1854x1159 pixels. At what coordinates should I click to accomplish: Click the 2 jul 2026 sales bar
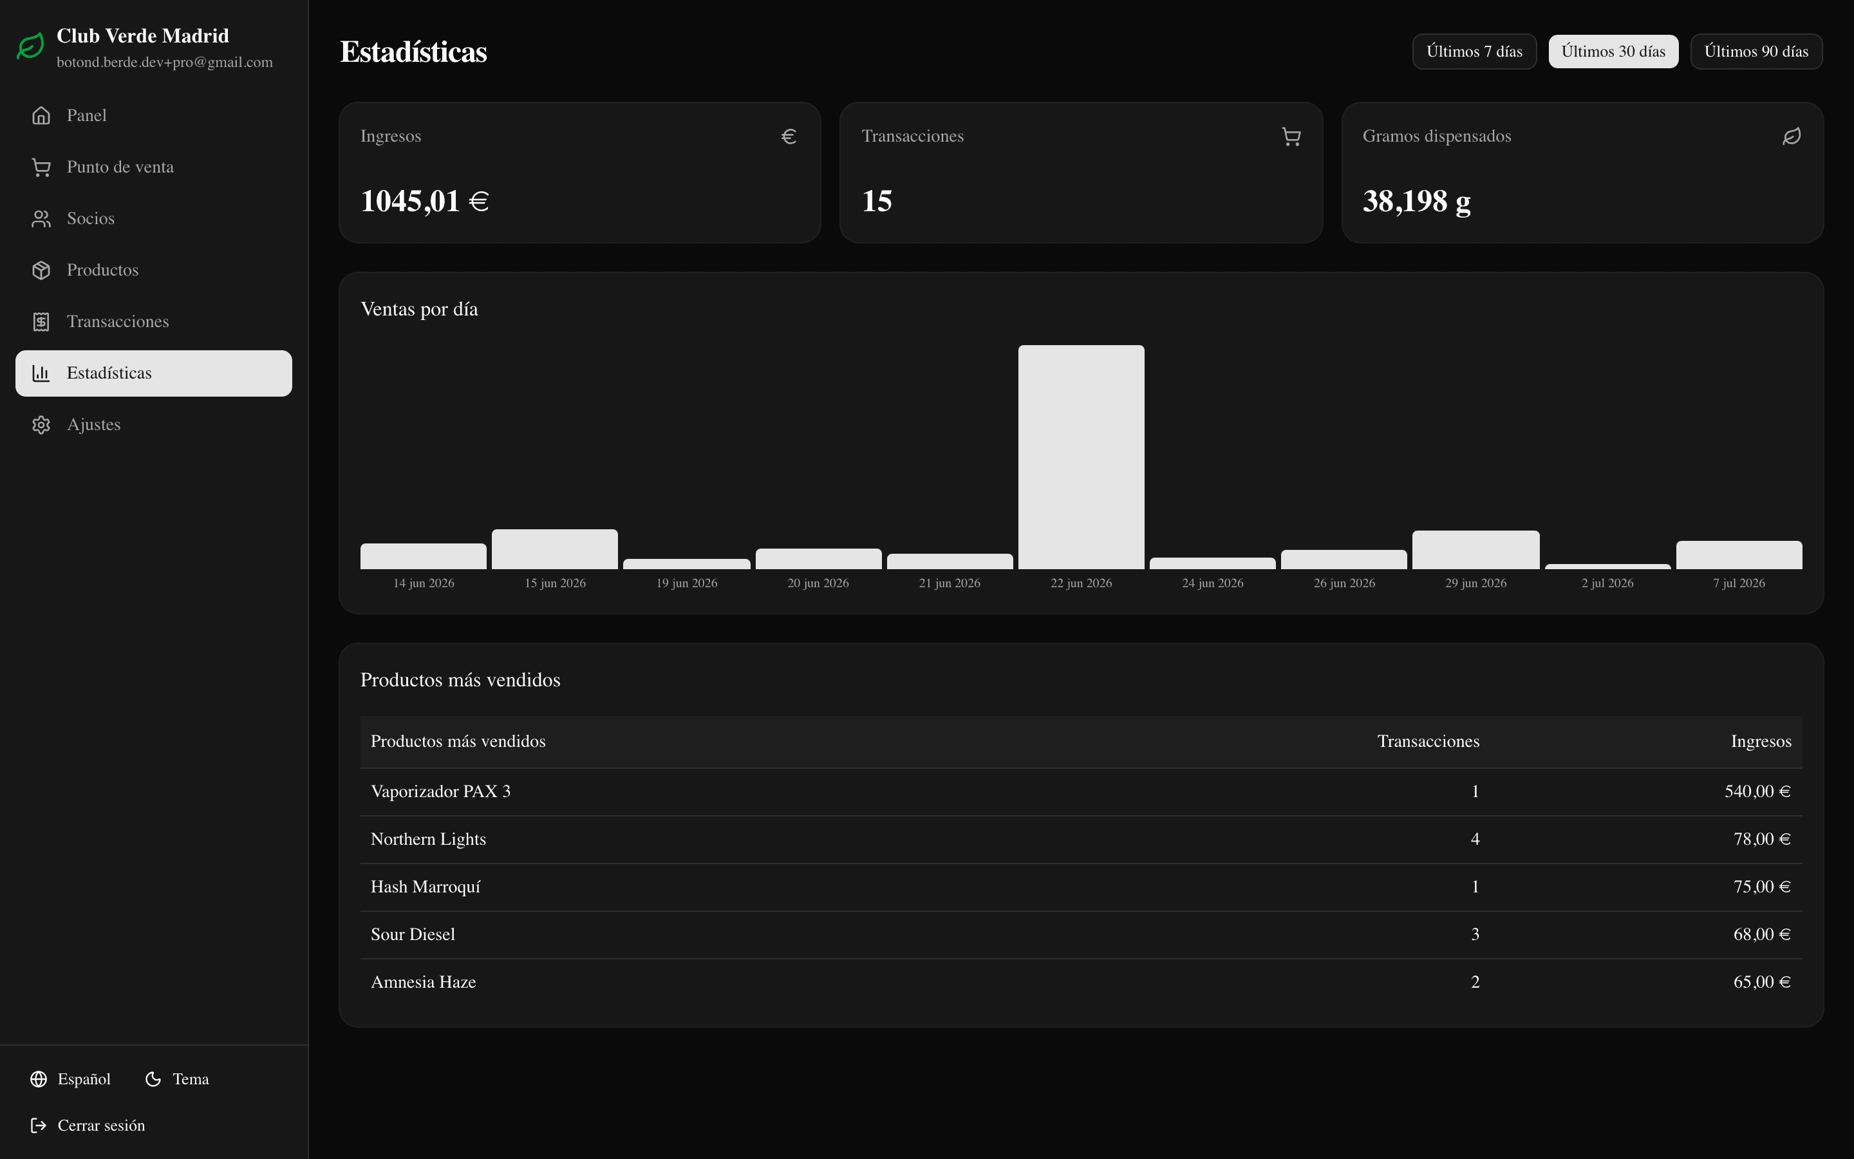pyautogui.click(x=1607, y=567)
